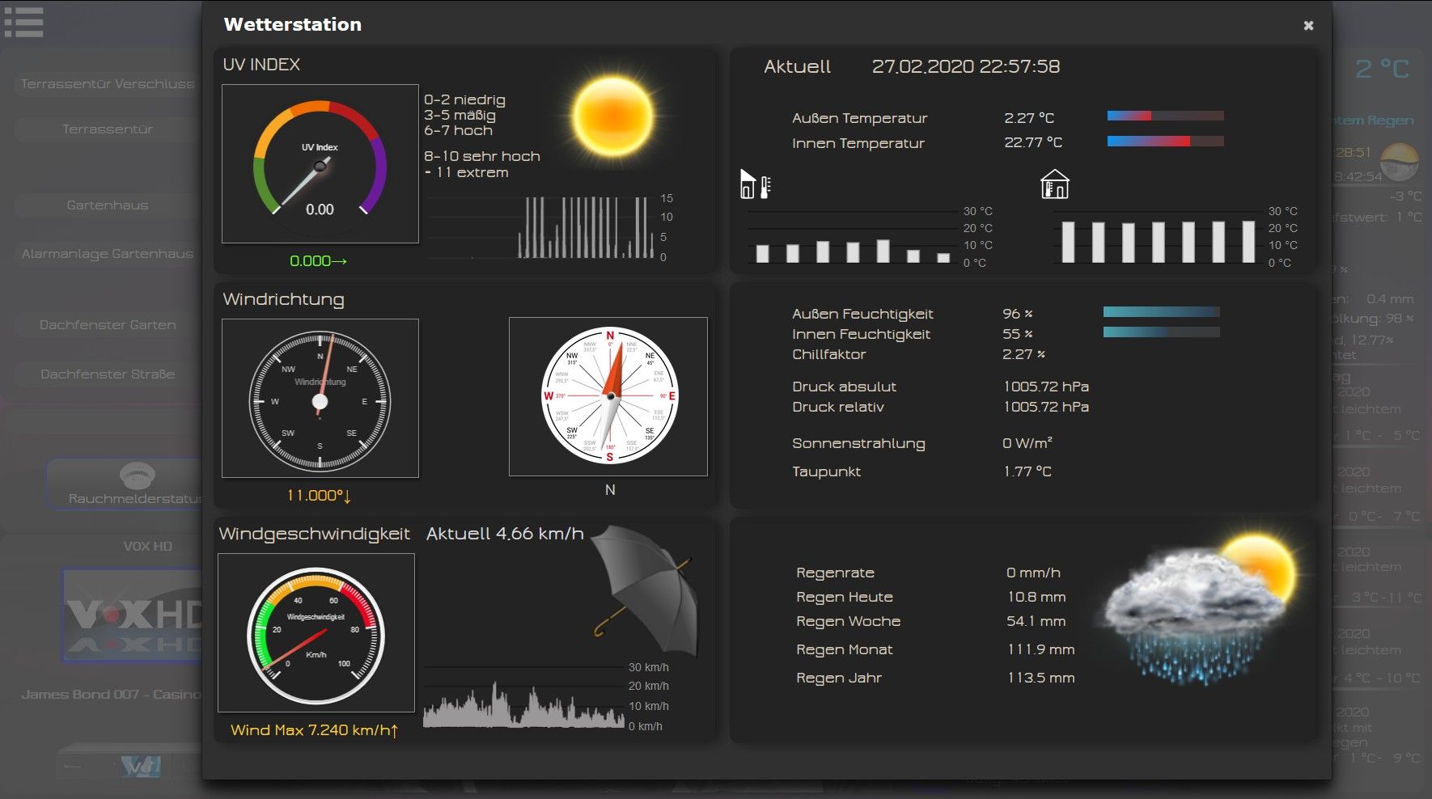The image size is (1432, 799).
Task: Select Terrassentür Verschluss in background sidebar
Action: coord(108,84)
